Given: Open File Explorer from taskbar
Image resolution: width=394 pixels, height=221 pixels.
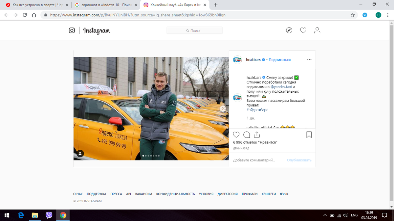Looking at the screenshot, I should [35, 215].
